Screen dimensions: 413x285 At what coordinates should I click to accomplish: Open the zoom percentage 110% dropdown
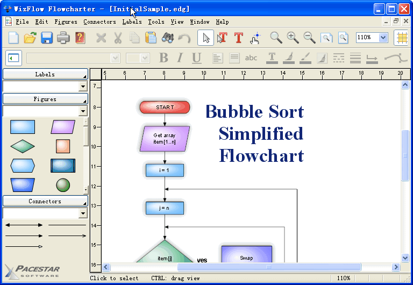383,38
